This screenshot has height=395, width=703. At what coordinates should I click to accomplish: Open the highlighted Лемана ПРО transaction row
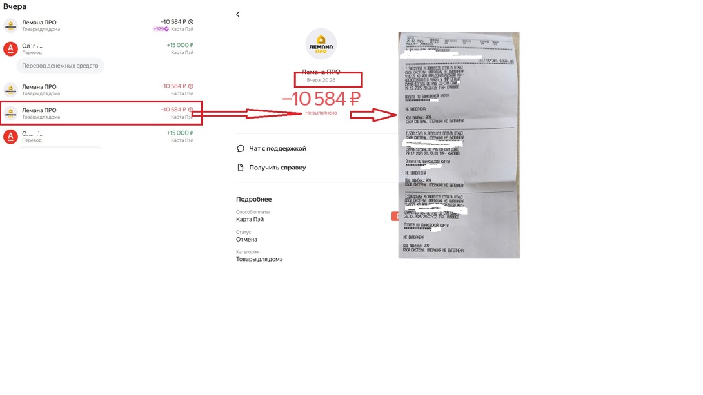click(x=101, y=113)
